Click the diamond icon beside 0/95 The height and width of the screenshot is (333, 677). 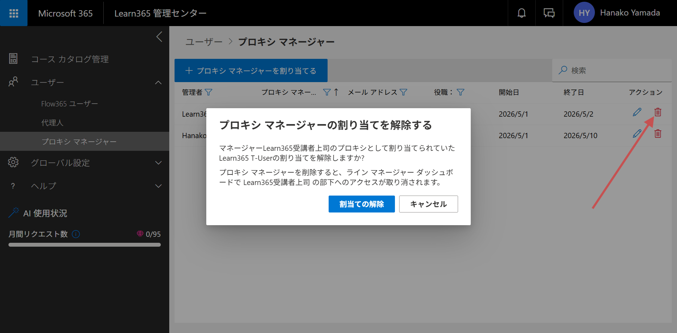[140, 234]
